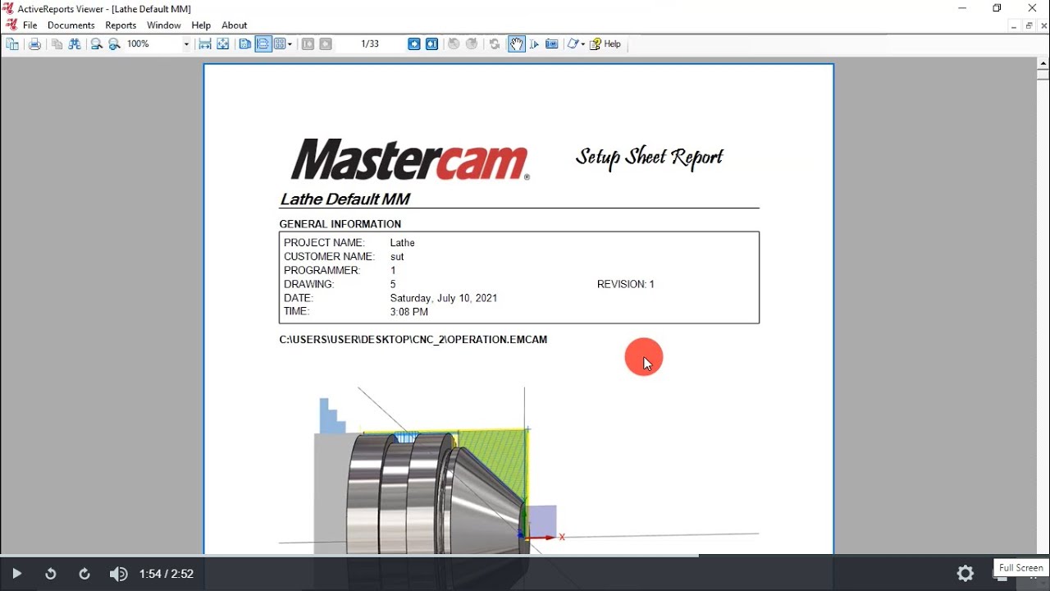
Task: Click the 'Saturday, July 10, 2021' date value
Action: coord(444,298)
